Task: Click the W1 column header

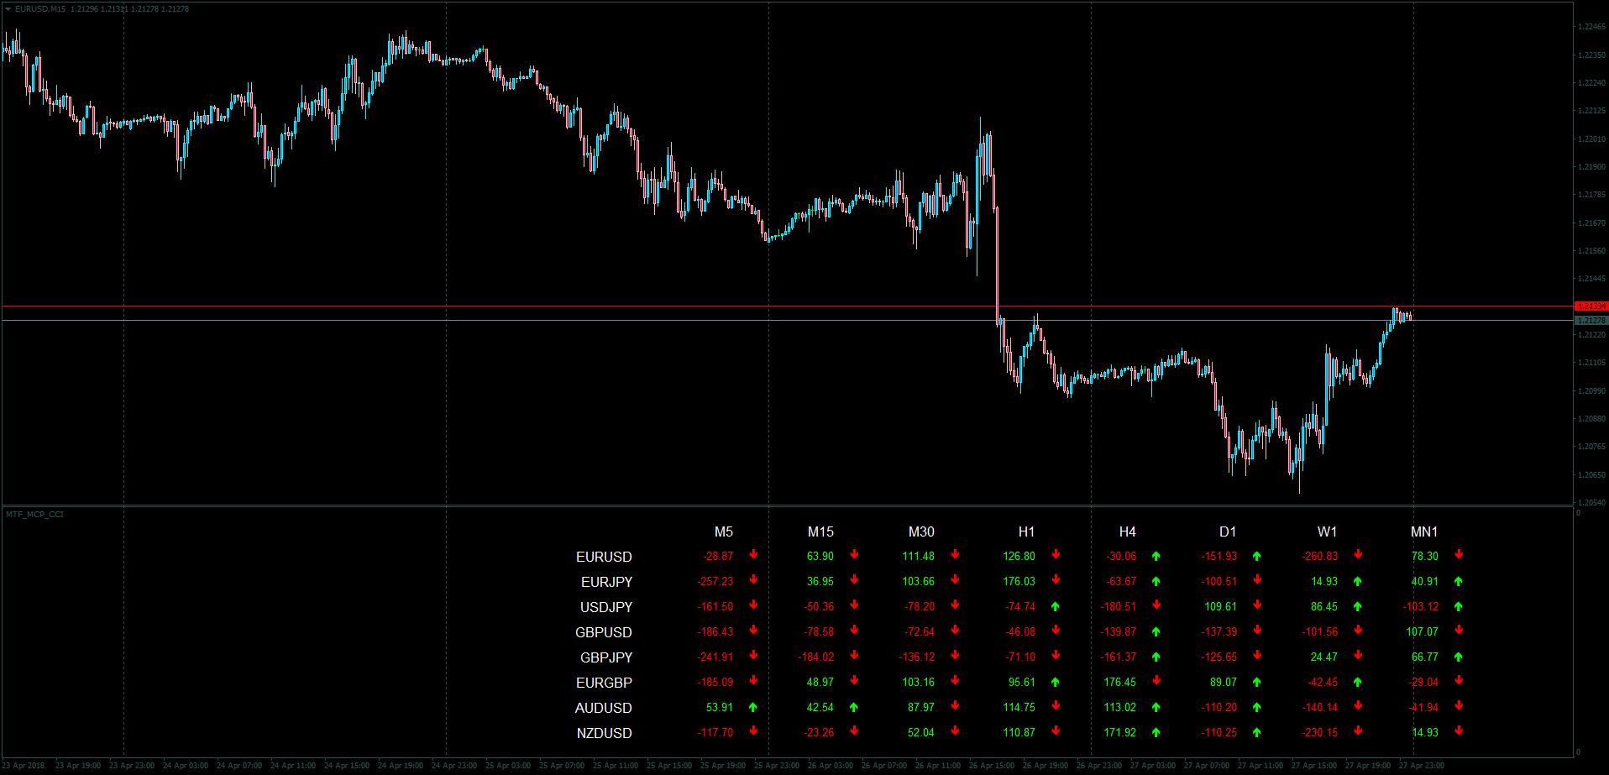Action: [1327, 532]
